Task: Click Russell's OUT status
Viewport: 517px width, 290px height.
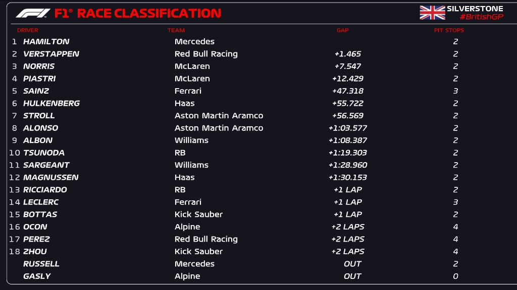Action: click(x=352, y=264)
